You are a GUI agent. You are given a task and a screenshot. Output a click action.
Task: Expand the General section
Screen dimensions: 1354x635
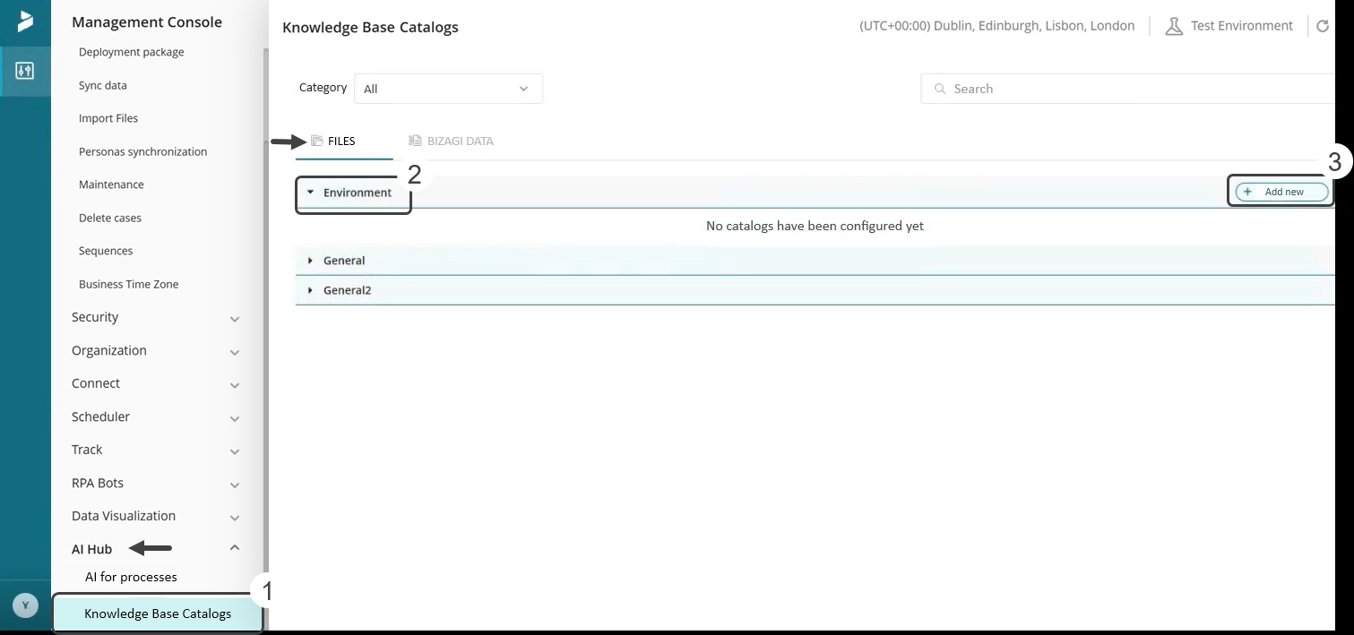pos(311,261)
